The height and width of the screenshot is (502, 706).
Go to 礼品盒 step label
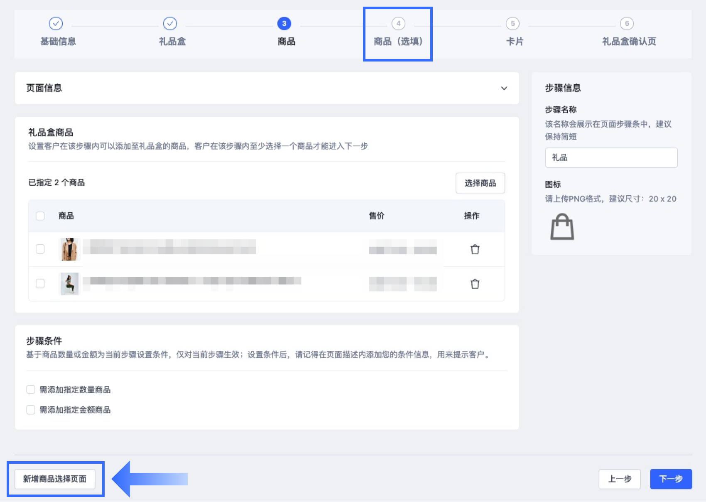point(172,41)
